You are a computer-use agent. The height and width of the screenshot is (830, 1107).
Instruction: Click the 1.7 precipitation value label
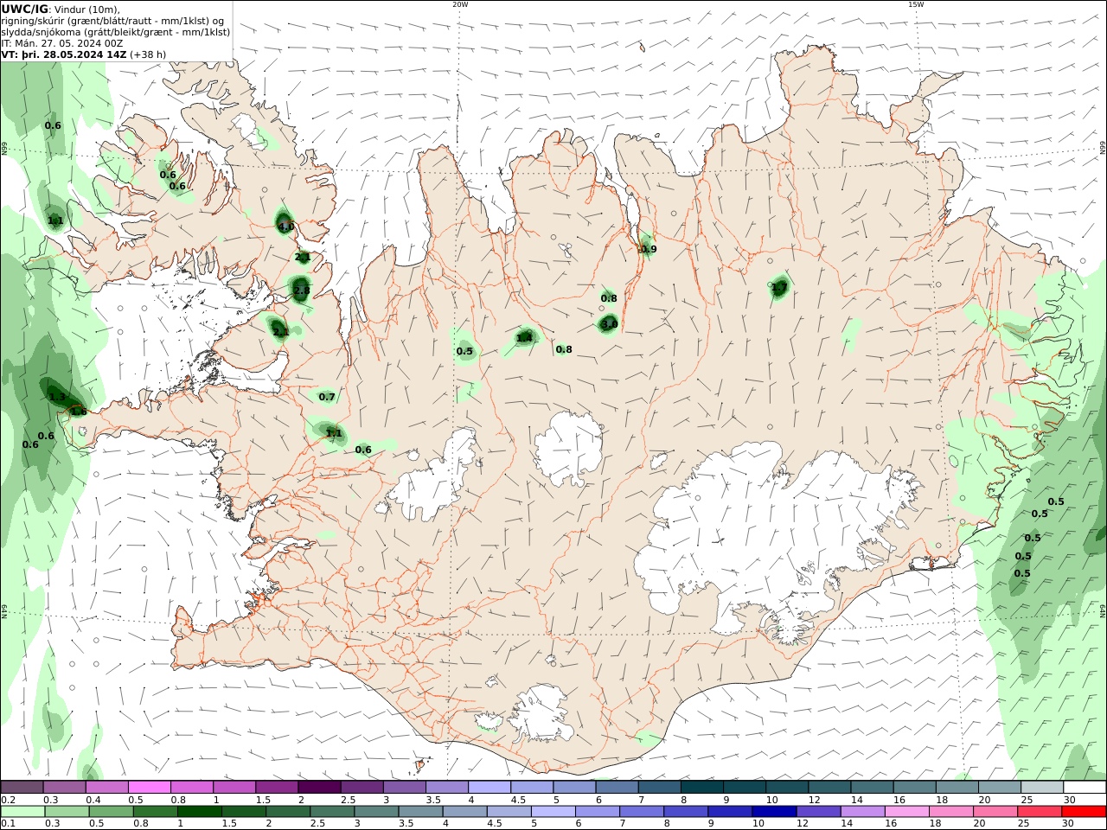779,288
